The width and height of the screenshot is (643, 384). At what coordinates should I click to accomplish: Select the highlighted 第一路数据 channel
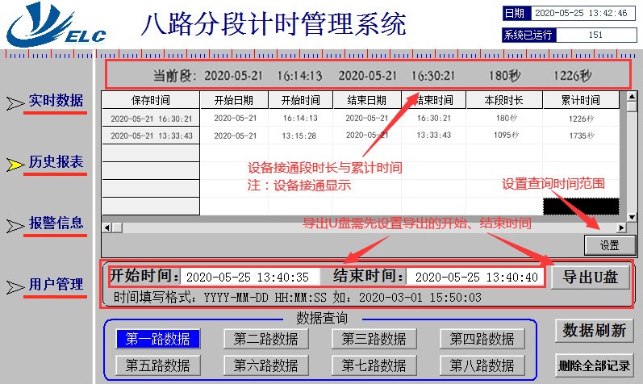coord(157,339)
